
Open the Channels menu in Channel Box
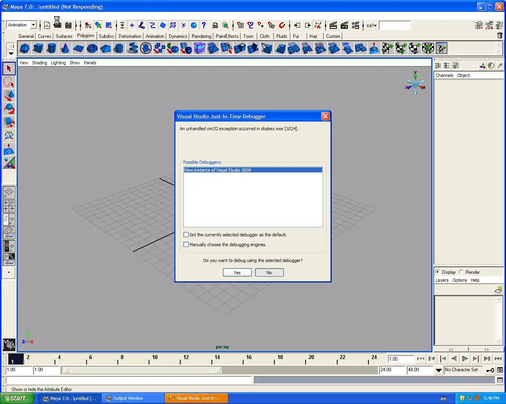[x=444, y=75]
